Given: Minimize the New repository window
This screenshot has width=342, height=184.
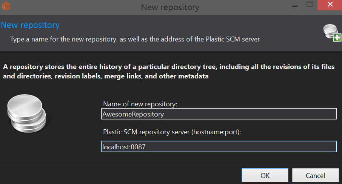Looking at the screenshot, I should (295, 6).
